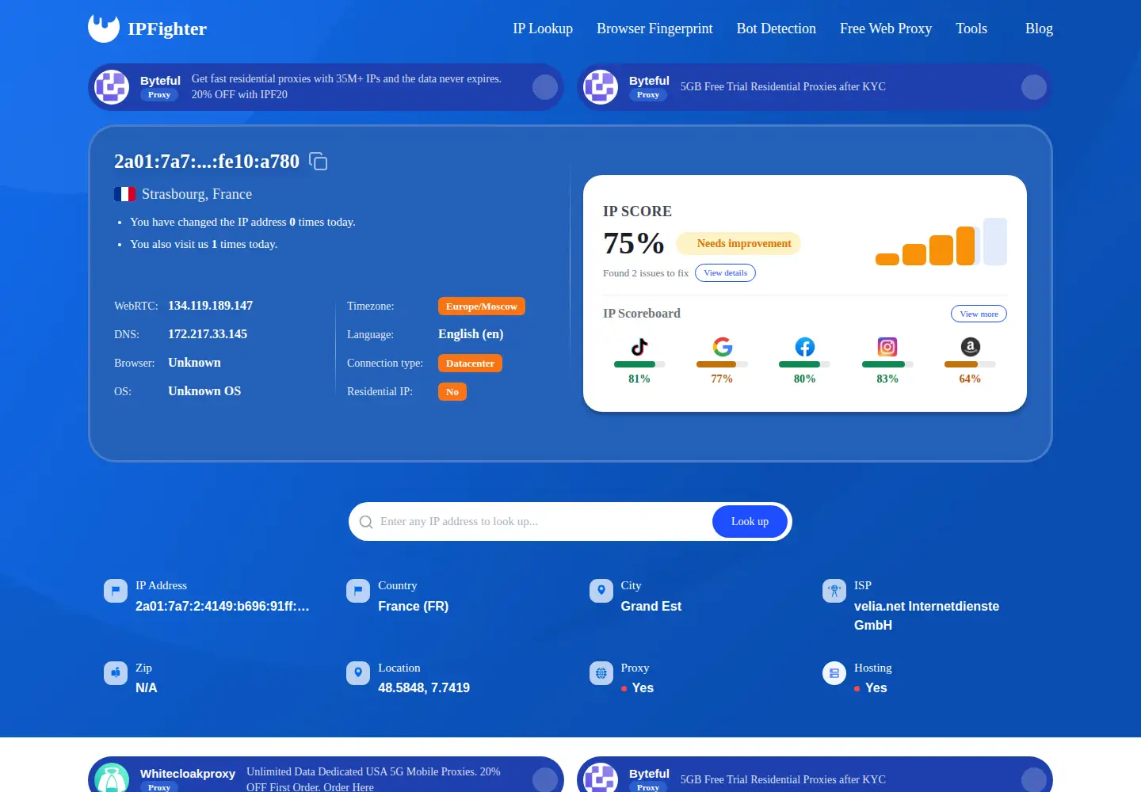Click the View details button
Viewport: 1141px width, 792px height.
(725, 273)
